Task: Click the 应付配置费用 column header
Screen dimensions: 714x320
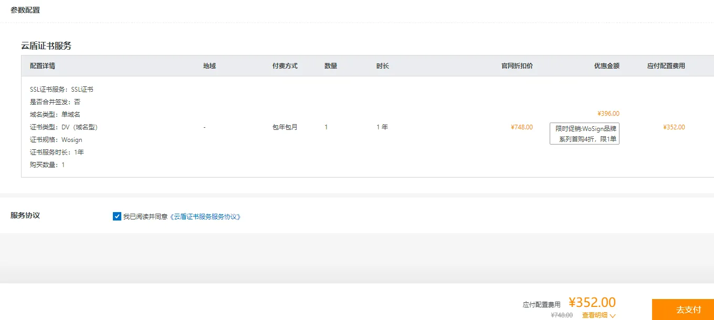Action: coord(666,66)
